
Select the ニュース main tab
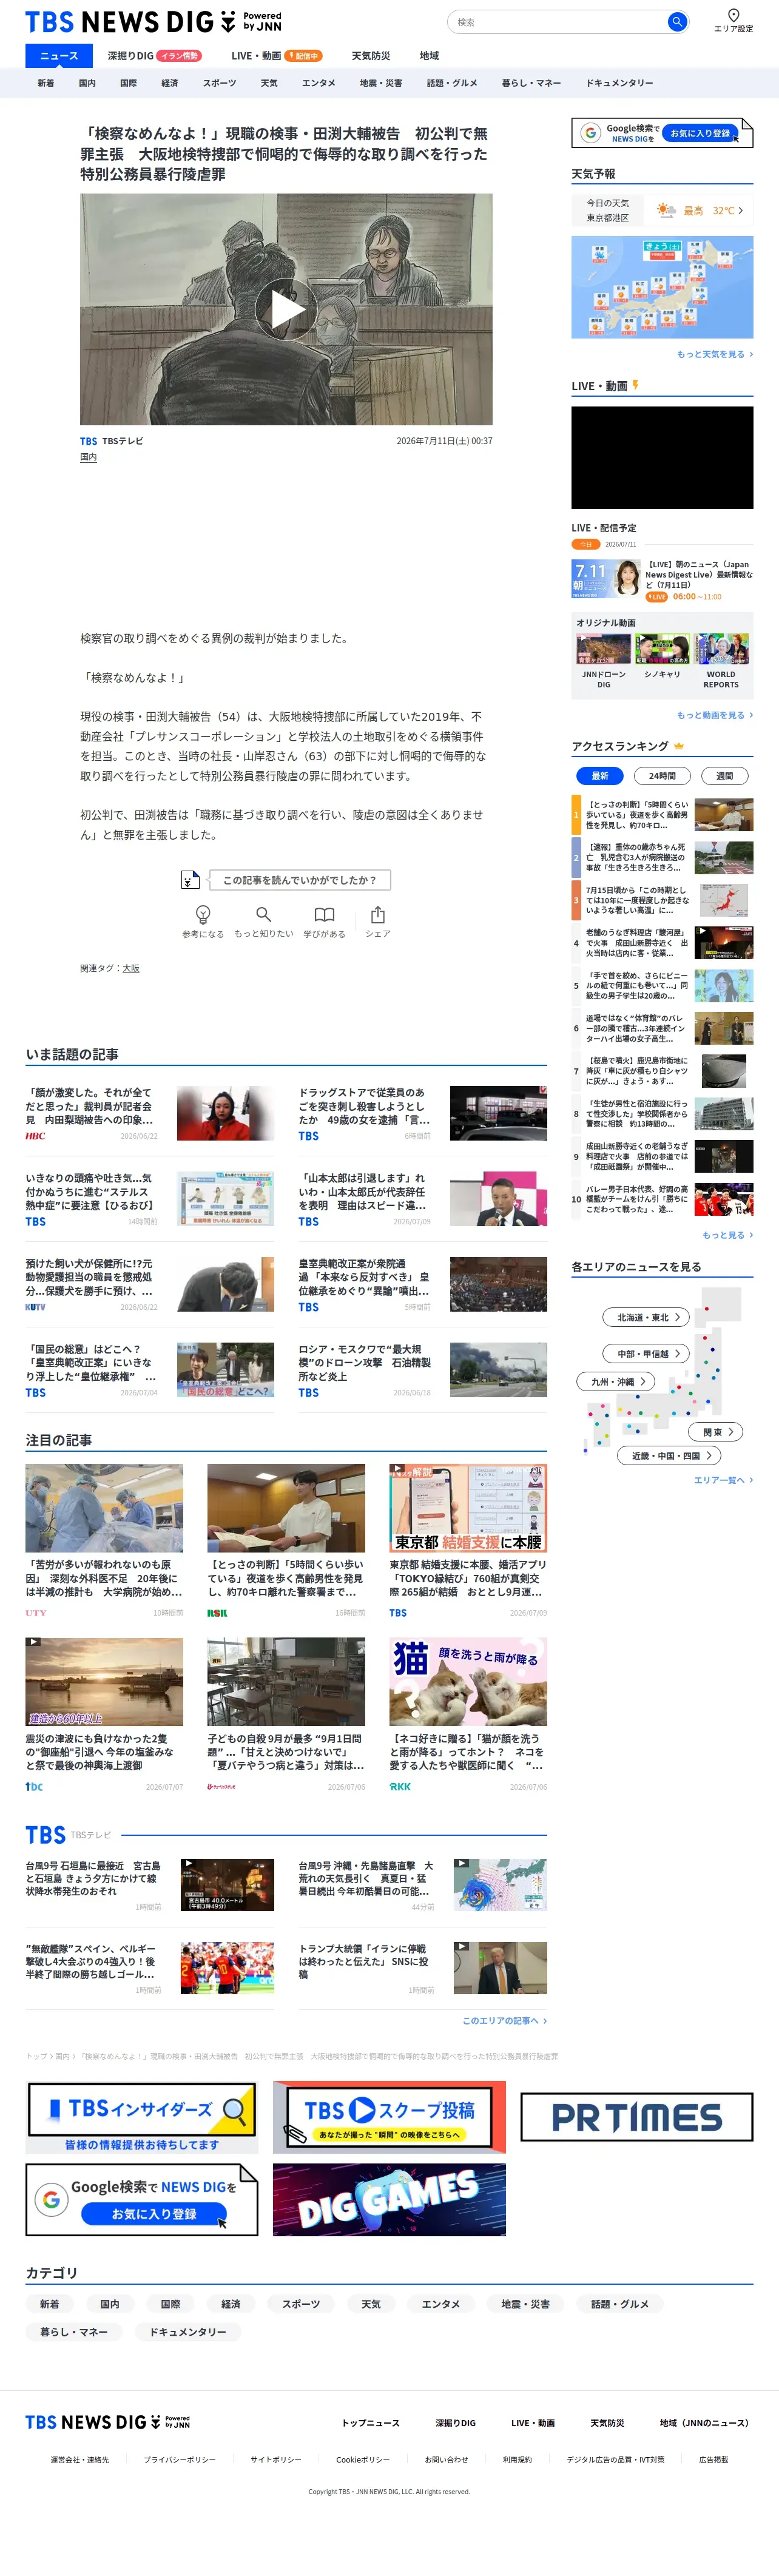click(59, 56)
